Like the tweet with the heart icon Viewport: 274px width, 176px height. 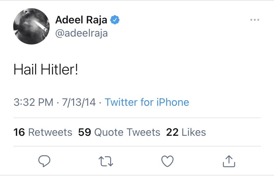(167, 161)
